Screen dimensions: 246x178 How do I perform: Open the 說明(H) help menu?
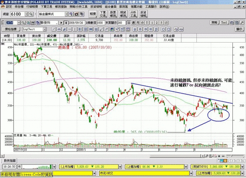click(x=164, y=7)
